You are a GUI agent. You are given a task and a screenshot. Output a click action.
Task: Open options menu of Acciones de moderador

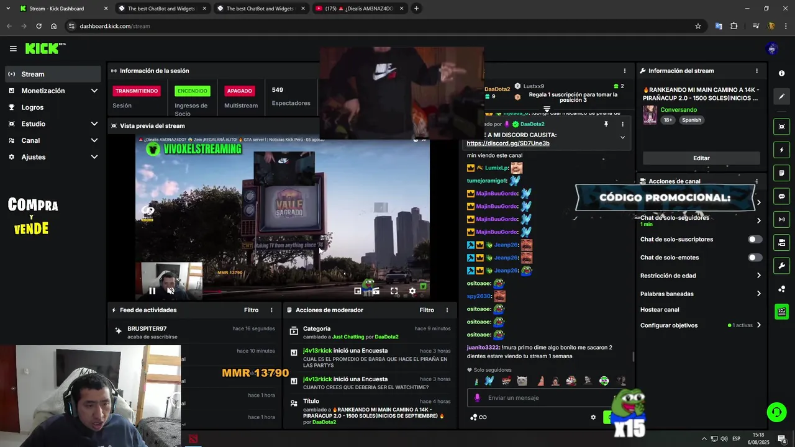pyautogui.click(x=447, y=310)
